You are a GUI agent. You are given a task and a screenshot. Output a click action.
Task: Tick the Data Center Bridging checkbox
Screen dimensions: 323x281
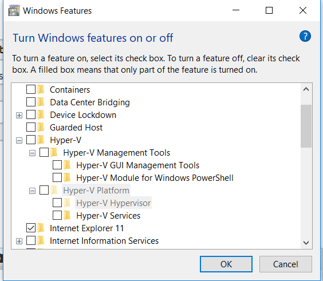pos(31,102)
